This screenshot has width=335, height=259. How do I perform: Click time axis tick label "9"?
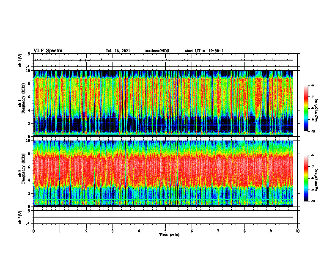(271, 231)
